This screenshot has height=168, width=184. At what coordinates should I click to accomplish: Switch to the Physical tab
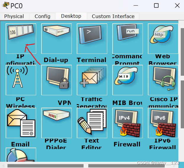coord(14,16)
